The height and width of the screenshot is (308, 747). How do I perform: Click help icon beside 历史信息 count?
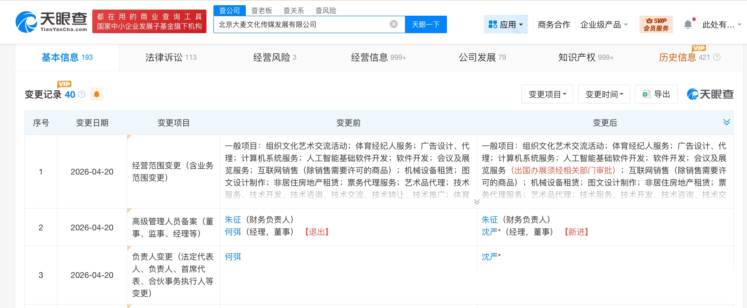click(717, 57)
